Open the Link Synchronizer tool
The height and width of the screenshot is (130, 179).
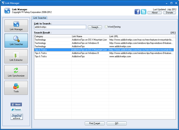pos(16,72)
